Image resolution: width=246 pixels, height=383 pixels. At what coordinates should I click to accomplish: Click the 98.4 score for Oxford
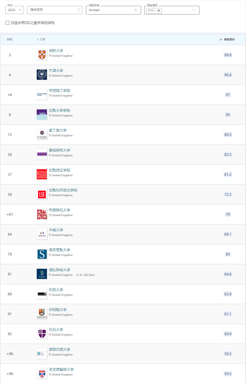(x=228, y=75)
